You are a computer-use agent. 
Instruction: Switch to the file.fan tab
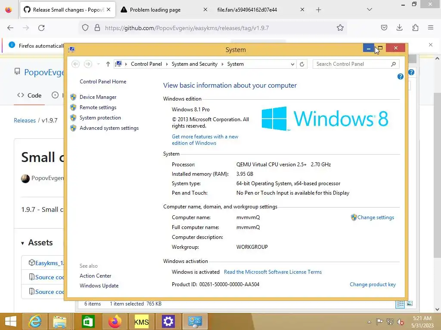pyautogui.click(x=247, y=10)
